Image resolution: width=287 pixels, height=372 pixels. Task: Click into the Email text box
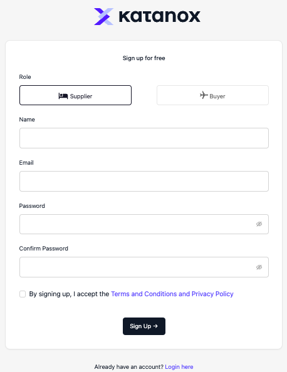(x=144, y=181)
